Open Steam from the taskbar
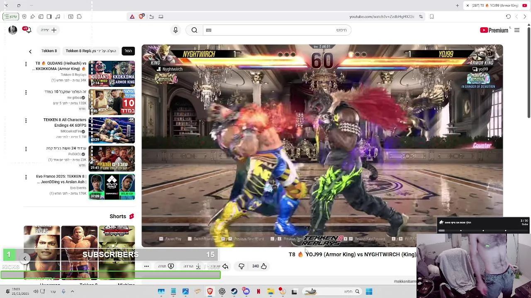The width and height of the screenshot is (531, 298). click(x=234, y=291)
